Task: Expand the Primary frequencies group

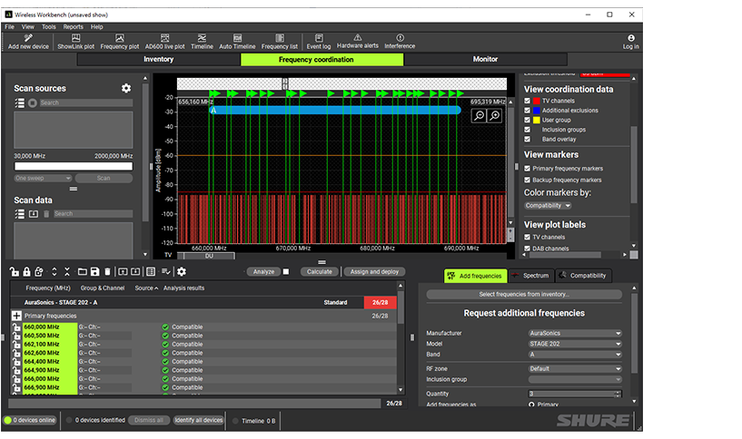Action: pyautogui.click(x=16, y=316)
